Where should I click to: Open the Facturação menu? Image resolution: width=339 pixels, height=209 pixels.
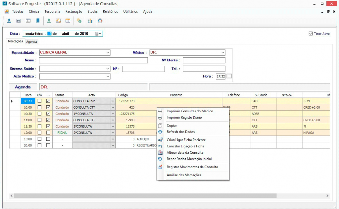tap(74, 12)
